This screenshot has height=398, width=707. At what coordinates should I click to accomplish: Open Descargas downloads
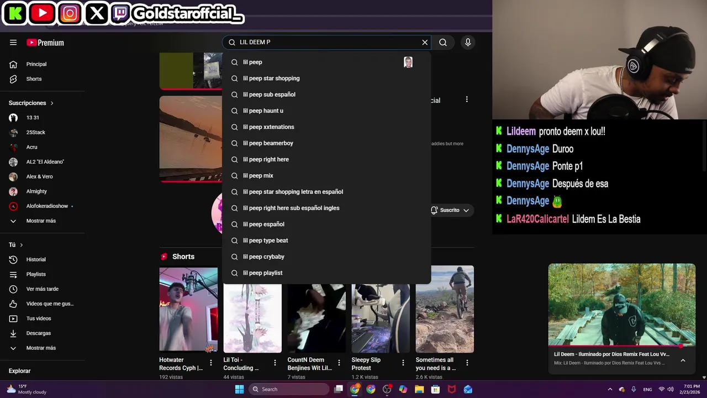tap(43, 333)
